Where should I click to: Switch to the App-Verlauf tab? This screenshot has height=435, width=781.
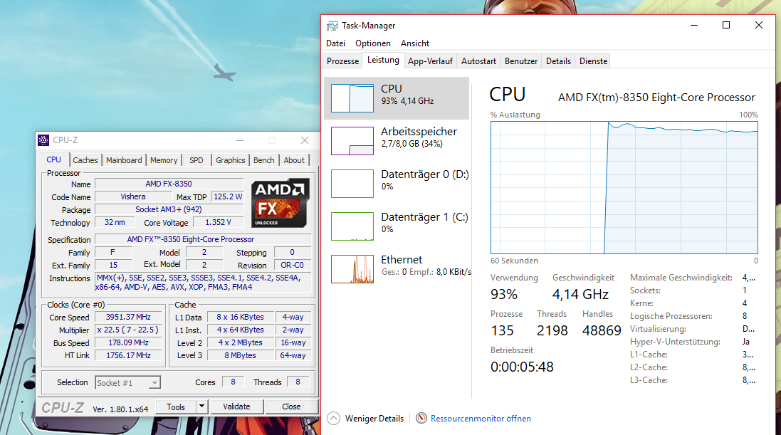click(430, 61)
